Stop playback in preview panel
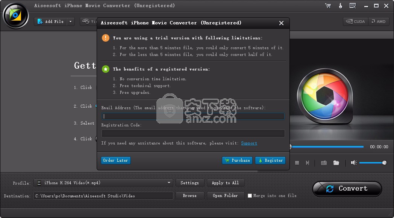Screen dimensions: 394x218 297,163
